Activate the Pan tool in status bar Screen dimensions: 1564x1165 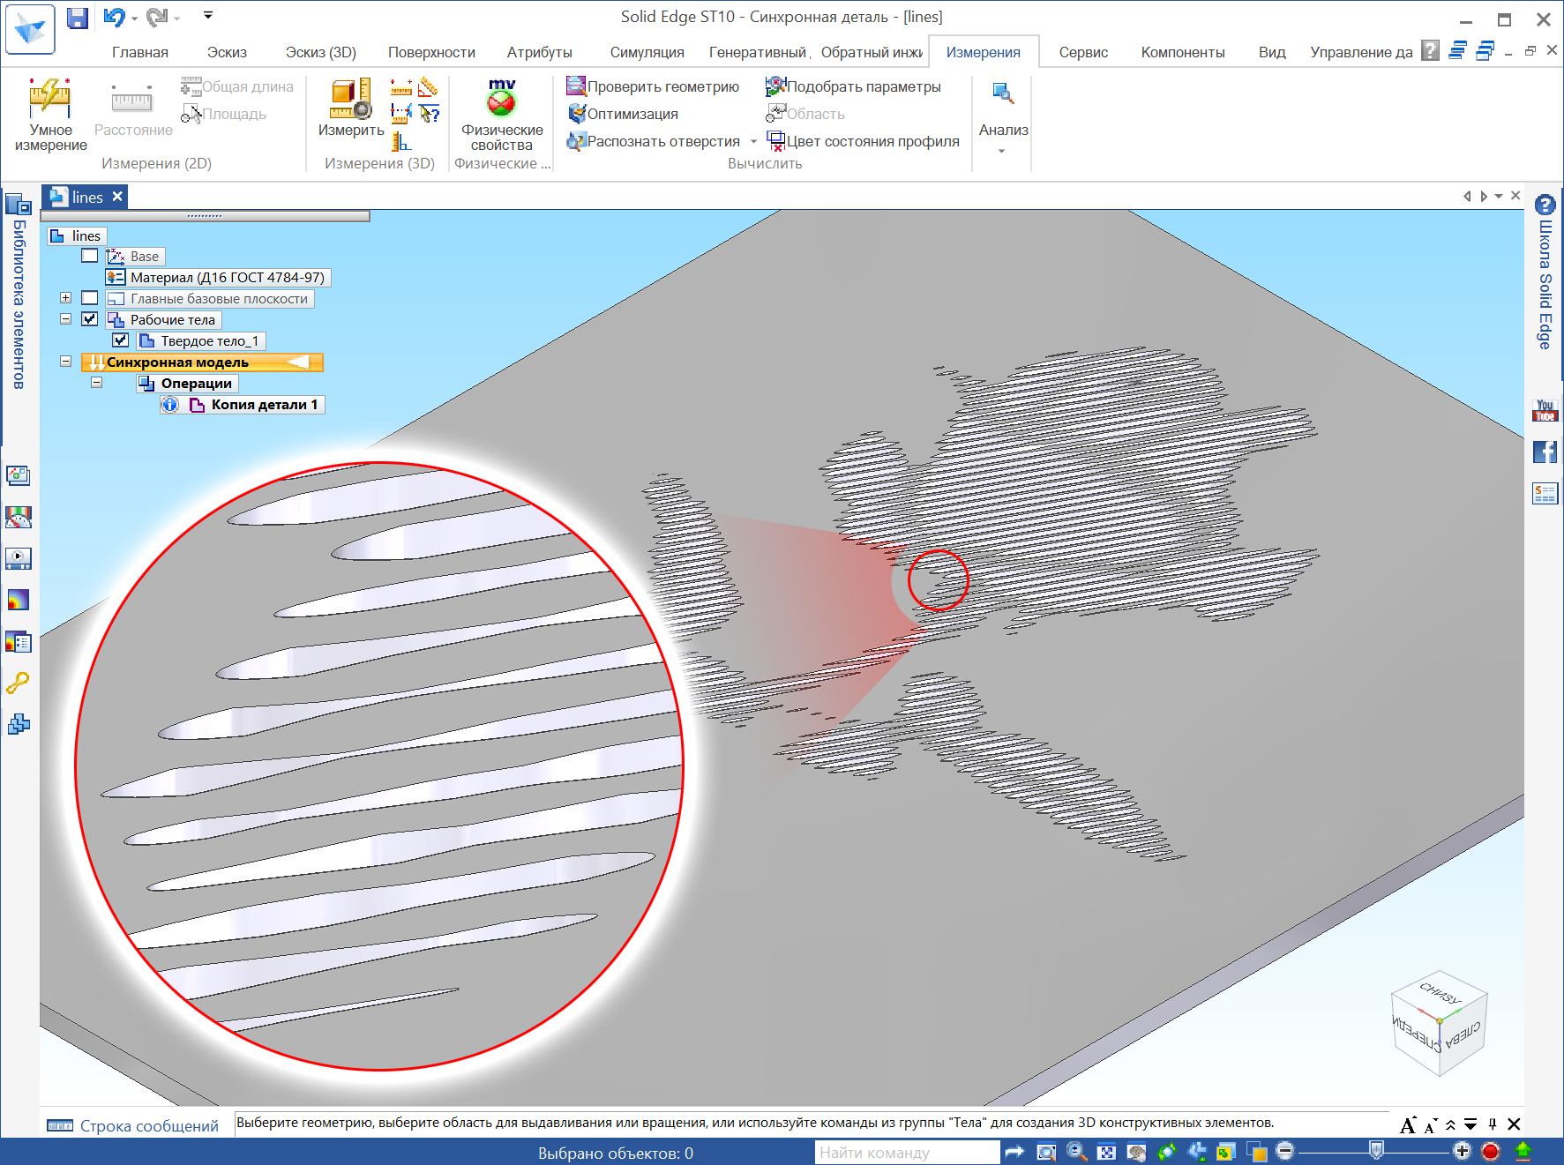coord(1136,1152)
